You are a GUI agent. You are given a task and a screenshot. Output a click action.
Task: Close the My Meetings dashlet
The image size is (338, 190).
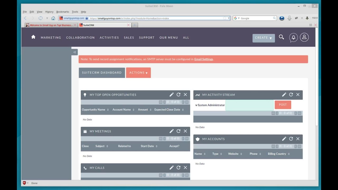pos(185,131)
